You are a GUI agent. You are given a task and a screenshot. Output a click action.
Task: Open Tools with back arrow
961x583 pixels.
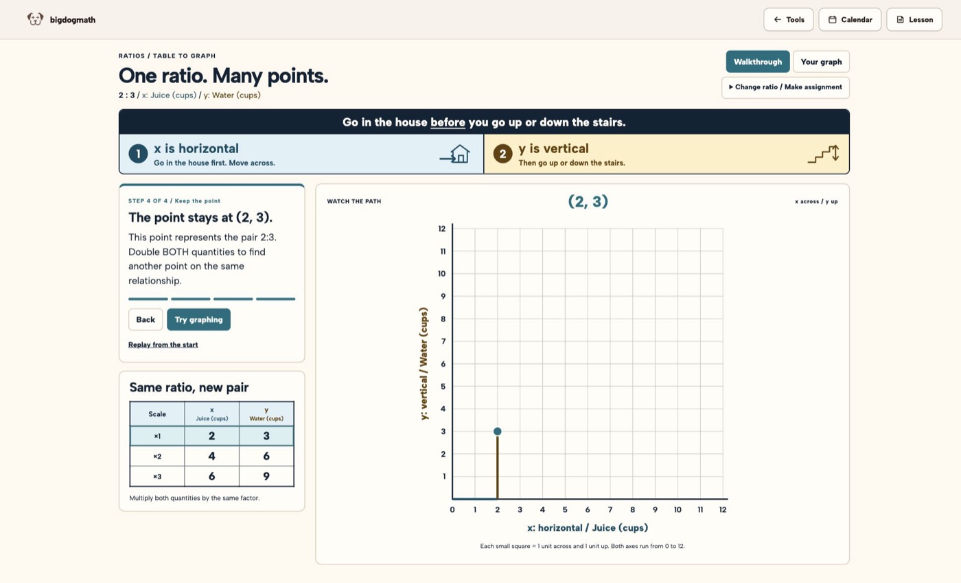tap(789, 20)
